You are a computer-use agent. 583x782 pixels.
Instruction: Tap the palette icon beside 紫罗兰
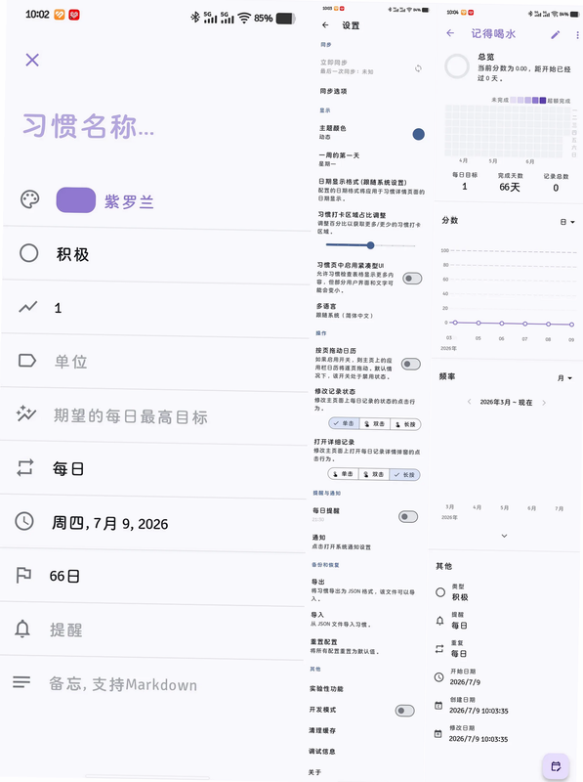click(30, 199)
